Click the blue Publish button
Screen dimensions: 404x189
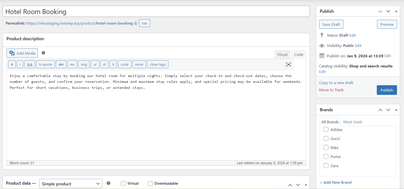pos(387,90)
